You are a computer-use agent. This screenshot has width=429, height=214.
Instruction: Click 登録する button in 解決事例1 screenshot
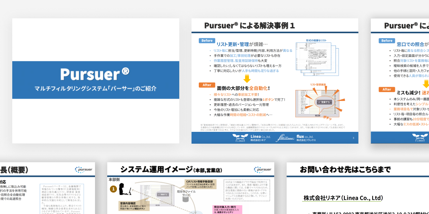coord(324,102)
